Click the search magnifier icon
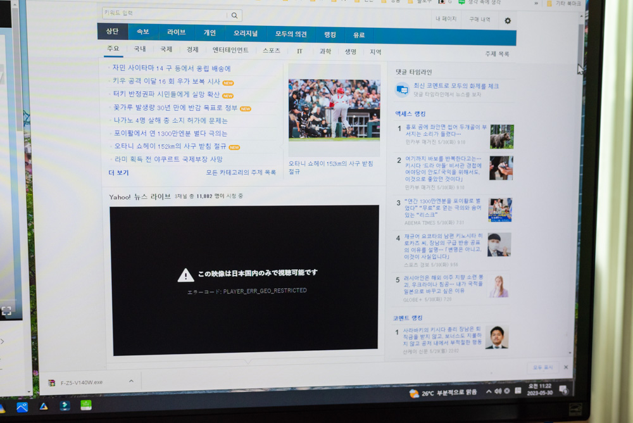Viewport: 633px width, 423px height. [x=233, y=14]
